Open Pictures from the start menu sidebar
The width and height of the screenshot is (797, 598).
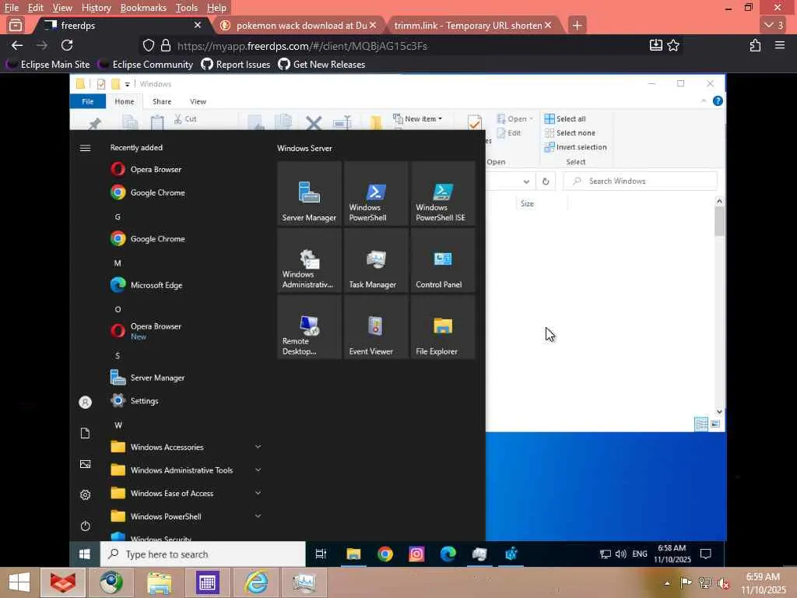click(86, 464)
